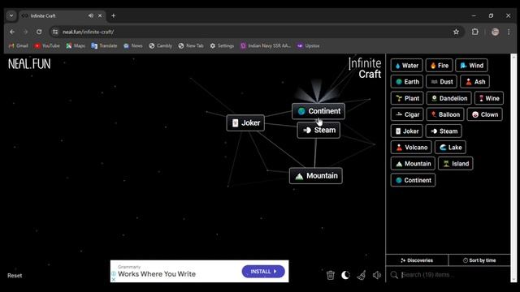Screen dimensions: 520x292
Task: Select the Infinite Craft tab
Action: pyautogui.click(x=62, y=15)
